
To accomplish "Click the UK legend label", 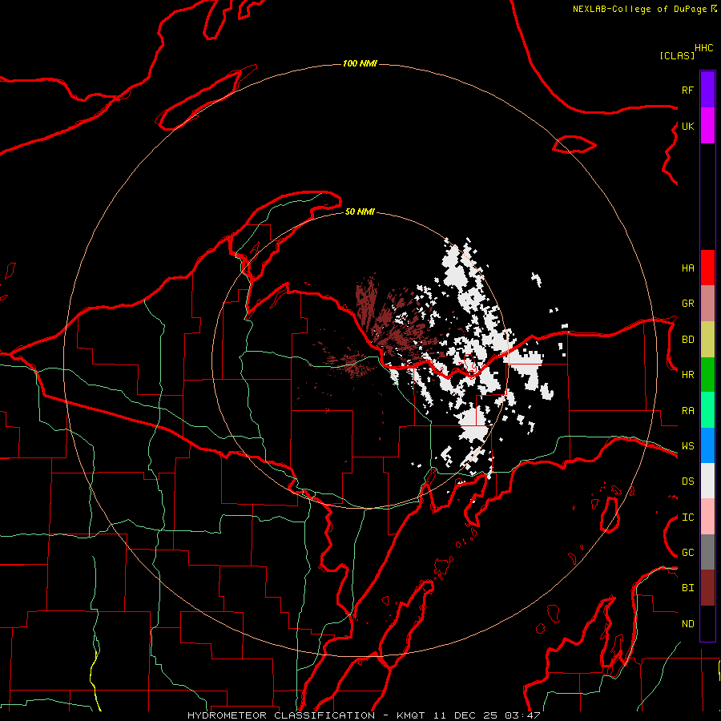I will [x=687, y=126].
